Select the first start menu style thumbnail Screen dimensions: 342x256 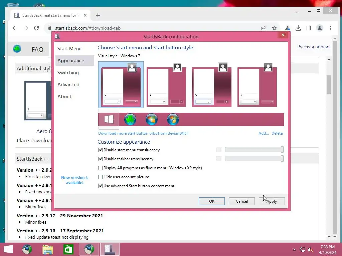point(121,85)
